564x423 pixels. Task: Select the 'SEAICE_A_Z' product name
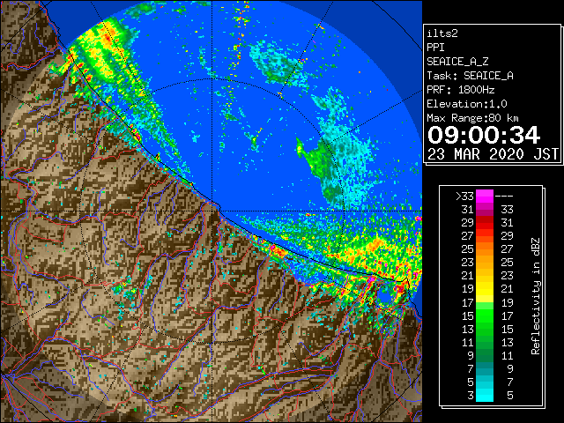(457, 62)
